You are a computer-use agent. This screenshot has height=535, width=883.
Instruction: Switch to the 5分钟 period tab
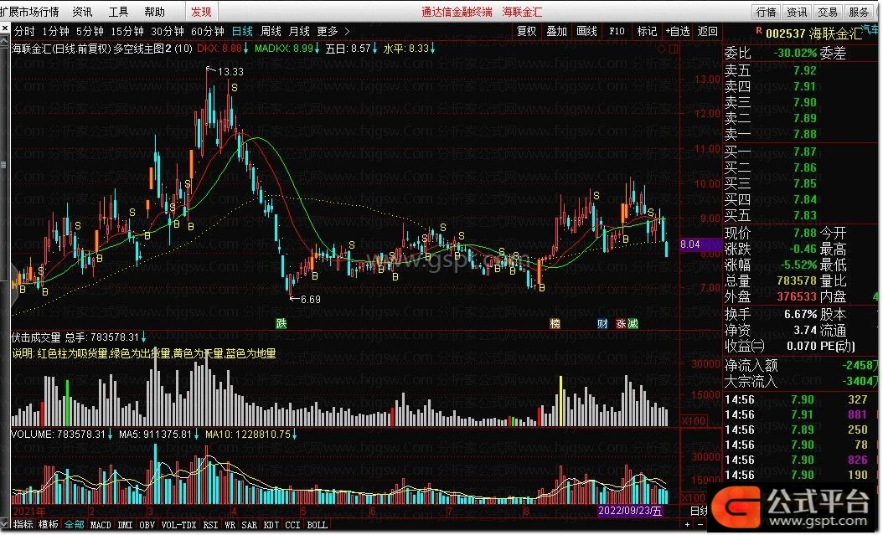point(90,32)
